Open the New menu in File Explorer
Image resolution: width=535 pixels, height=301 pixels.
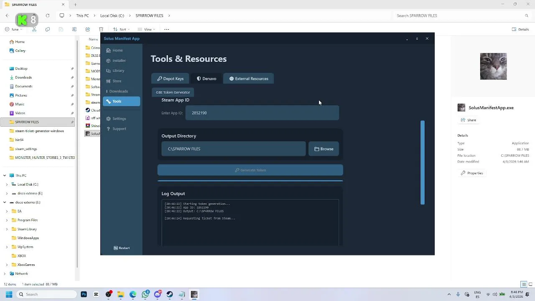14,29
